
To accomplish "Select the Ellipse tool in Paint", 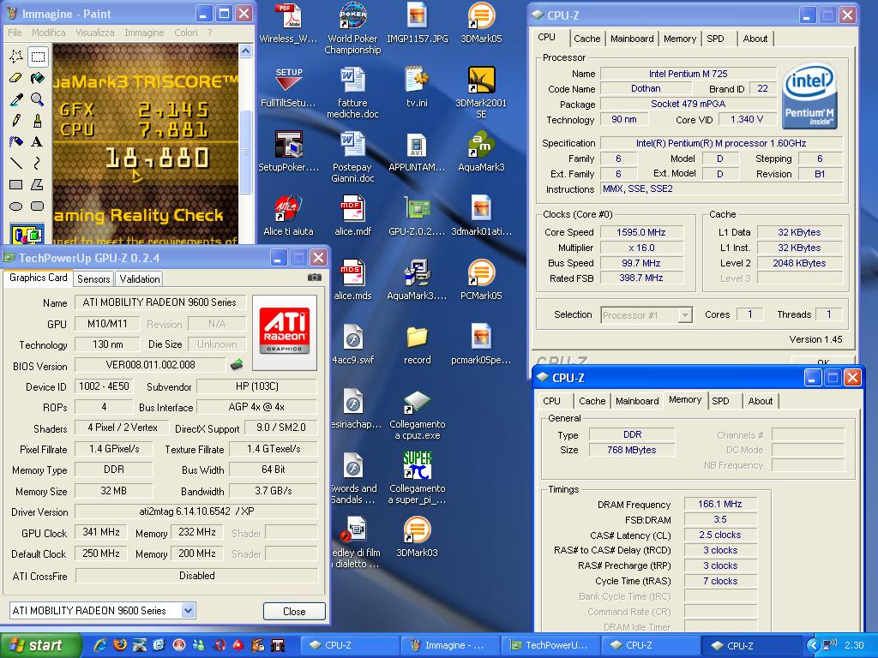I will click(x=16, y=206).
